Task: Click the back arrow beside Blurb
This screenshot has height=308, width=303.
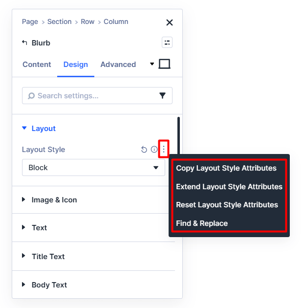Action: point(25,43)
